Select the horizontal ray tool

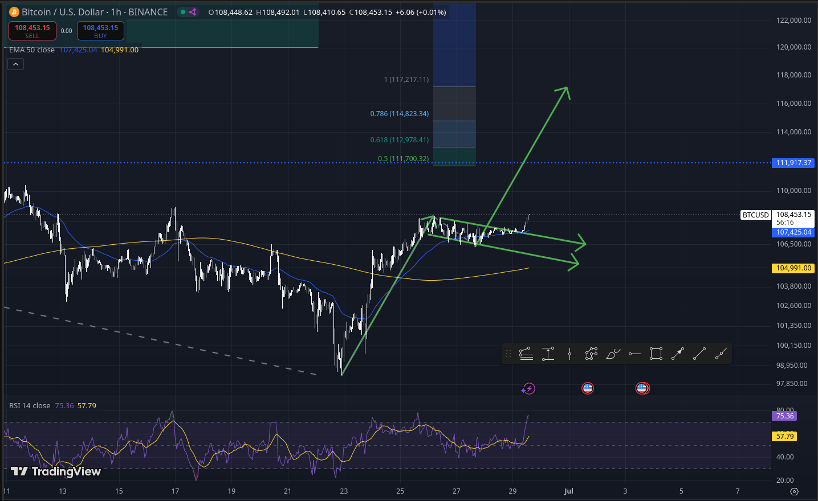[634, 354]
